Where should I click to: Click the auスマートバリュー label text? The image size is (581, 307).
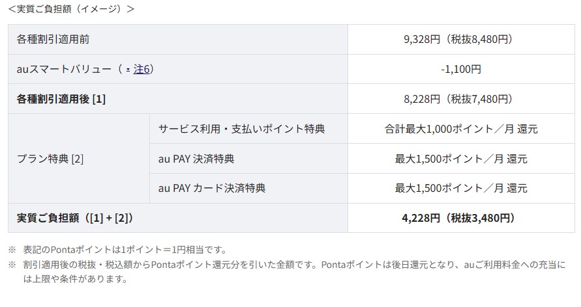point(64,69)
